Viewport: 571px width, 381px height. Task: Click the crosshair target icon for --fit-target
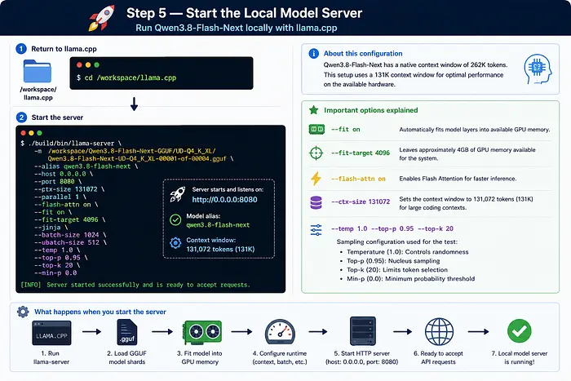pos(316,153)
